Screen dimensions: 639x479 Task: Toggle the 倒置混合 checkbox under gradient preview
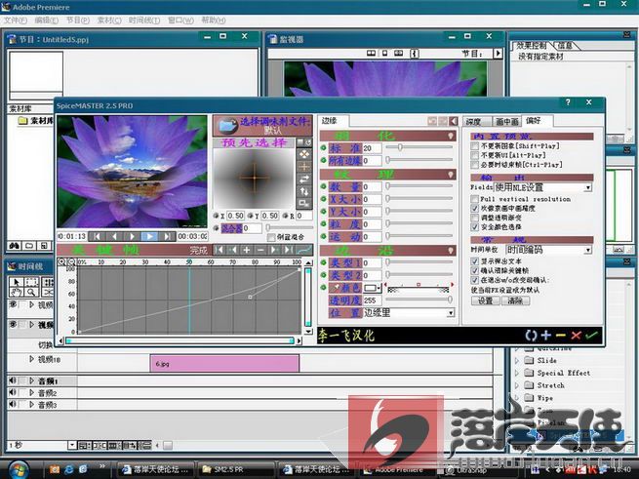point(270,237)
